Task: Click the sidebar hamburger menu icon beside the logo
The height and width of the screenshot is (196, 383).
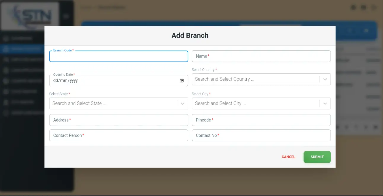Action: pos(66,16)
